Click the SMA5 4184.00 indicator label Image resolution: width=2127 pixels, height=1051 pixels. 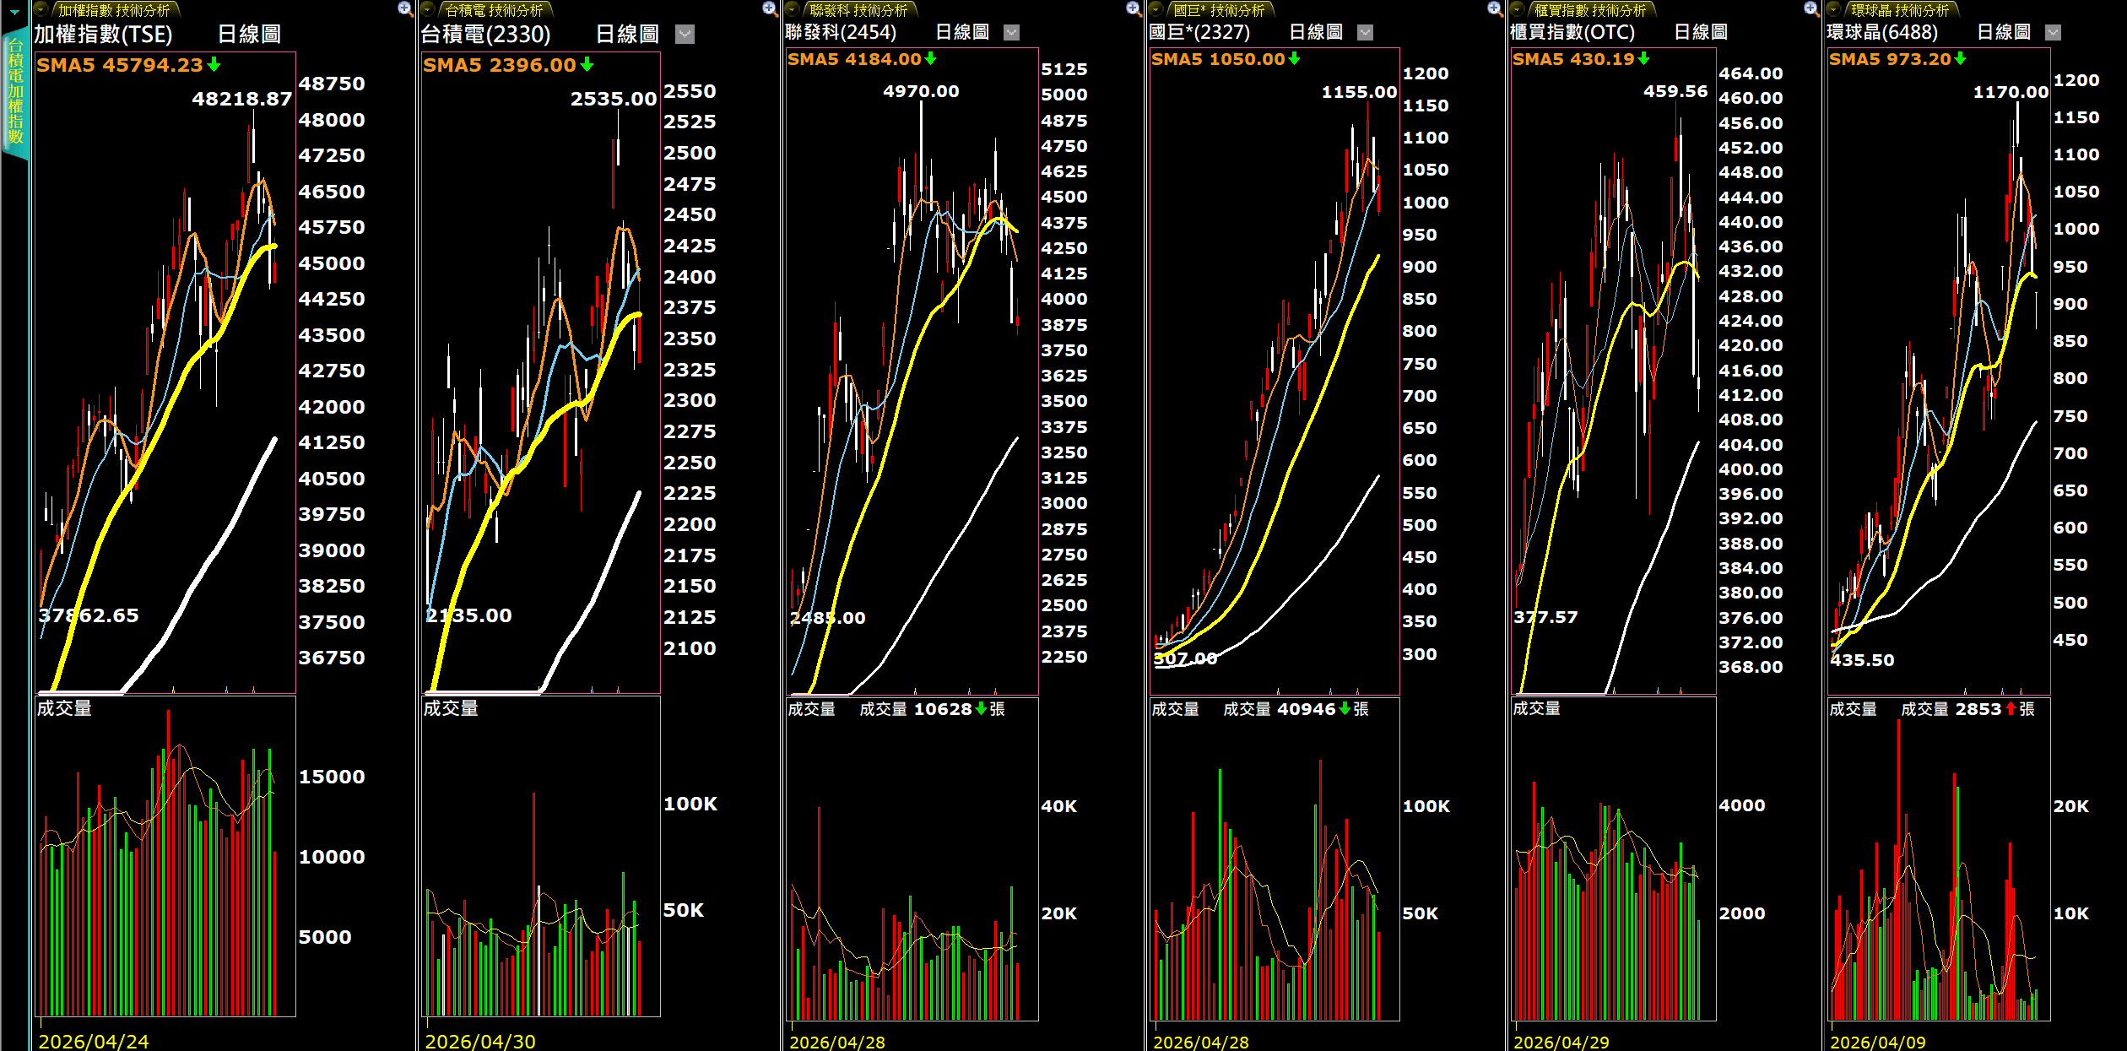tap(862, 59)
